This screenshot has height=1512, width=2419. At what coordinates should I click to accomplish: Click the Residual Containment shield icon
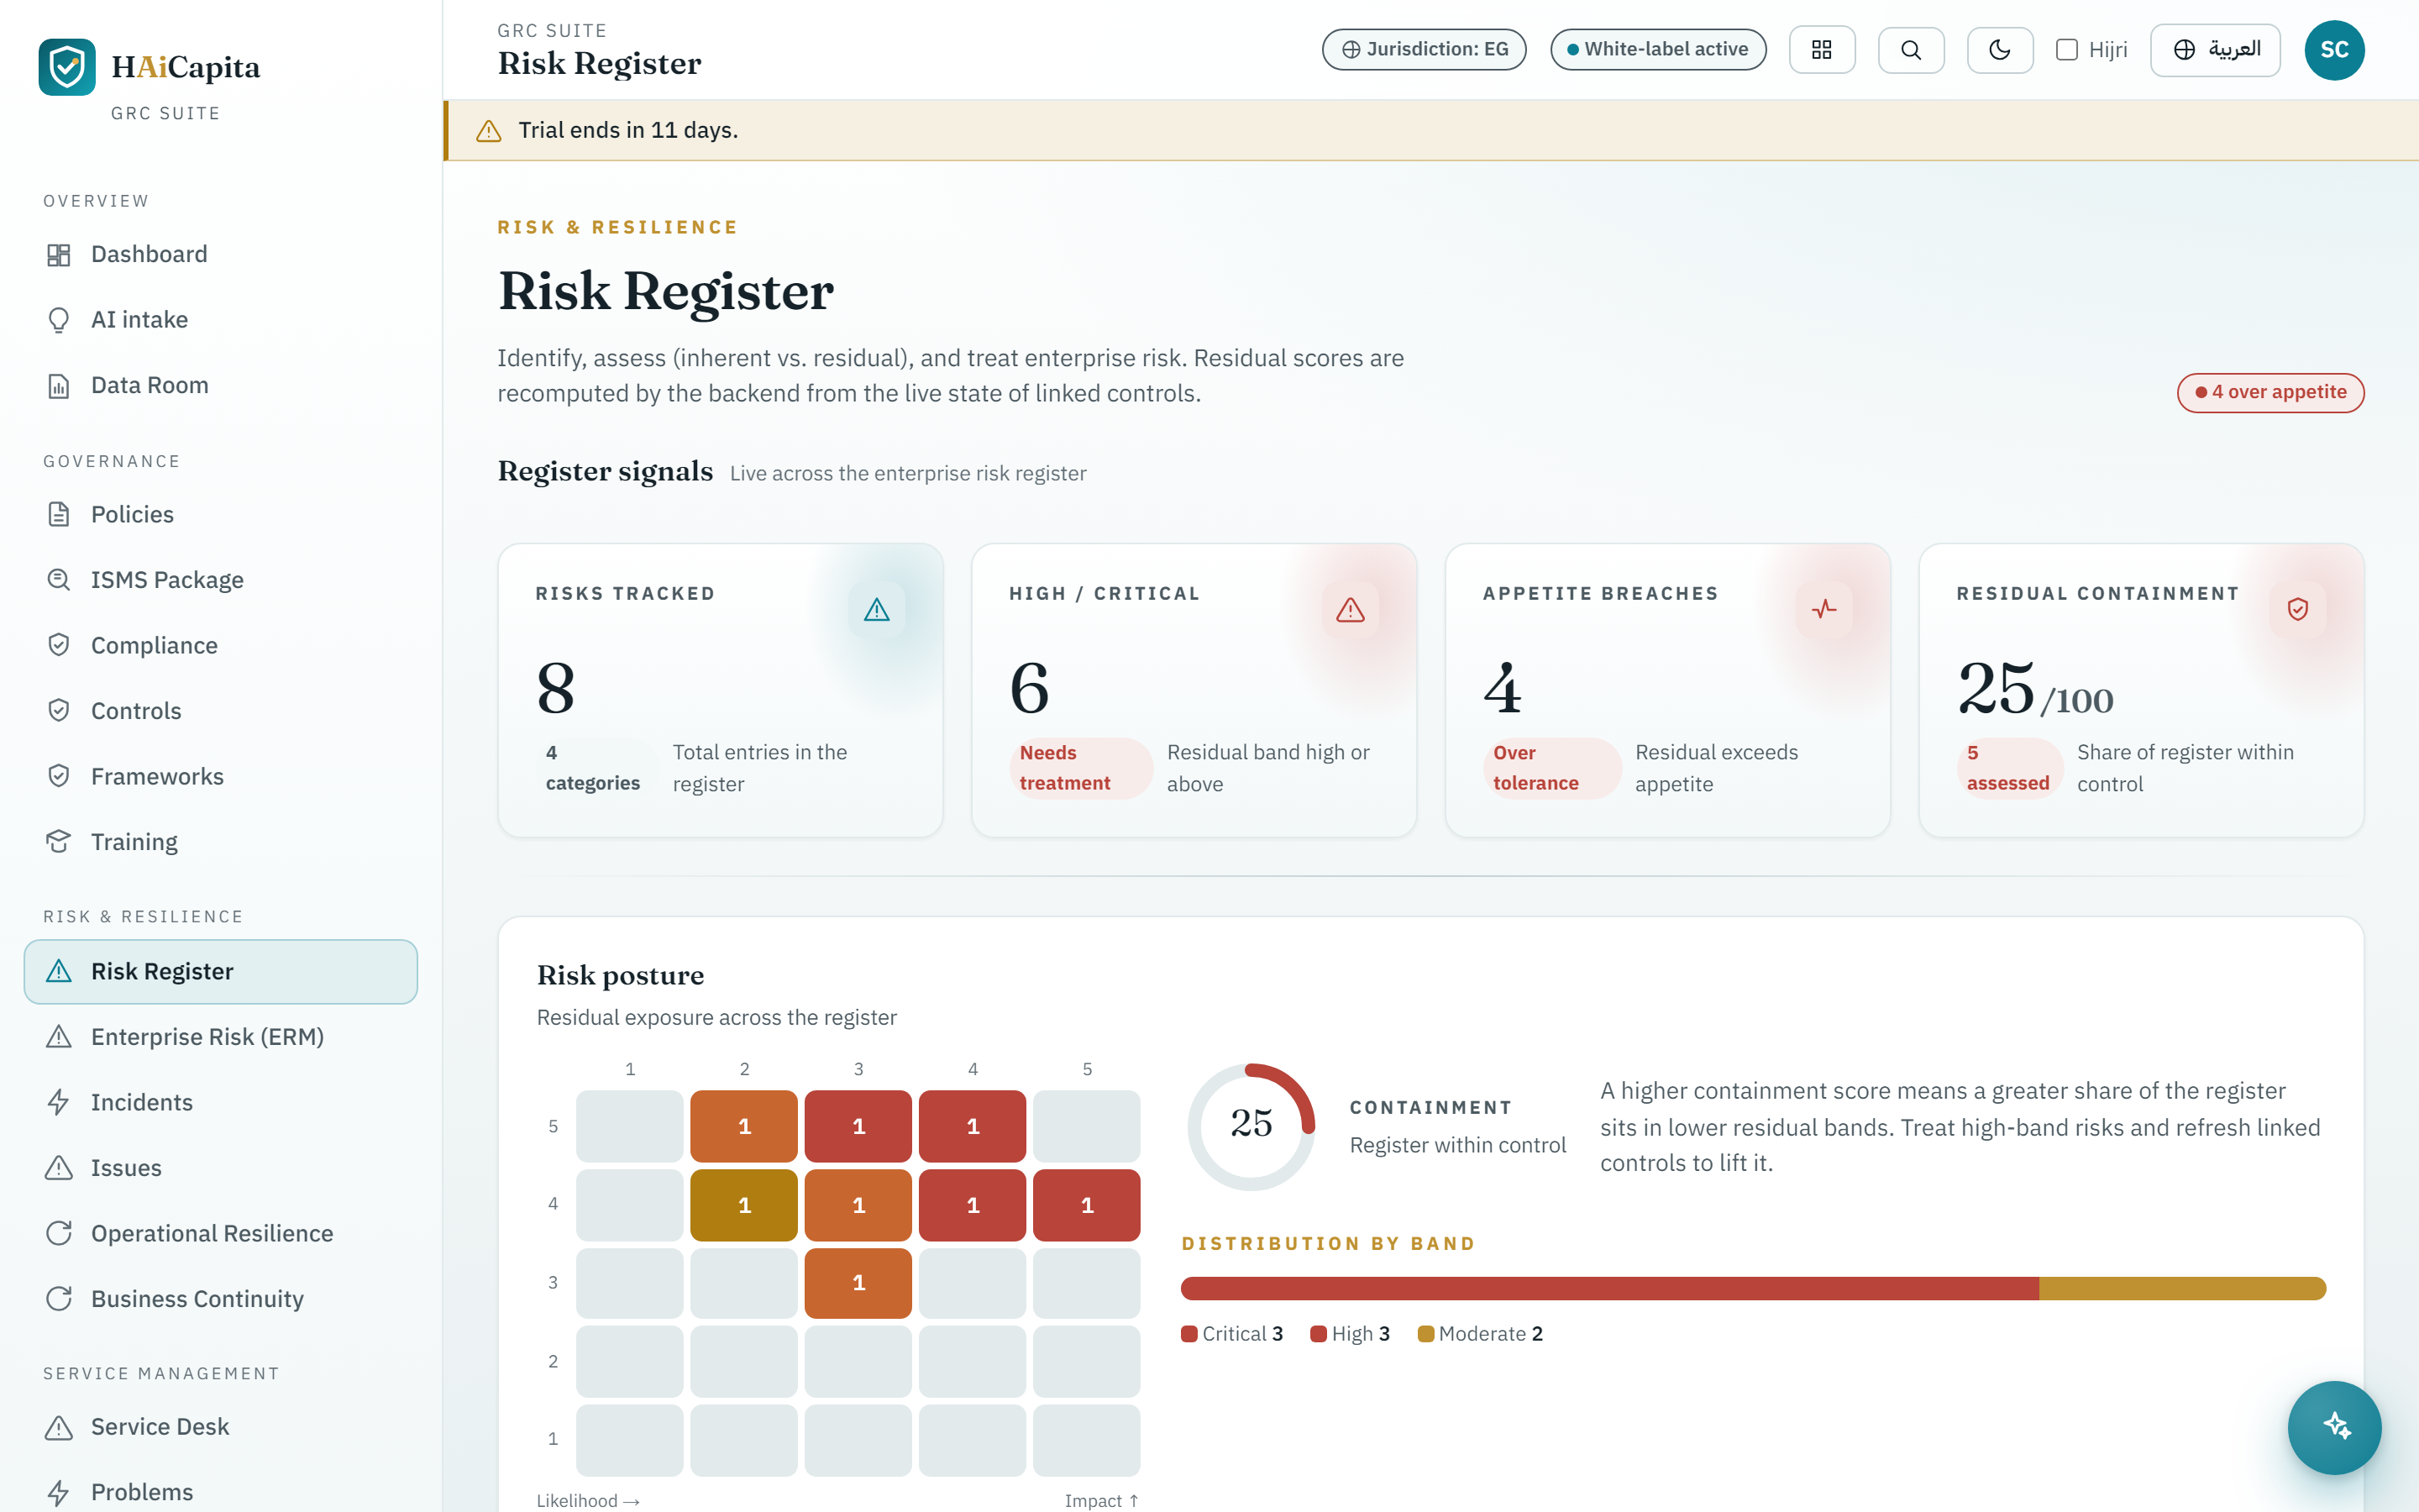pyautogui.click(x=2297, y=609)
